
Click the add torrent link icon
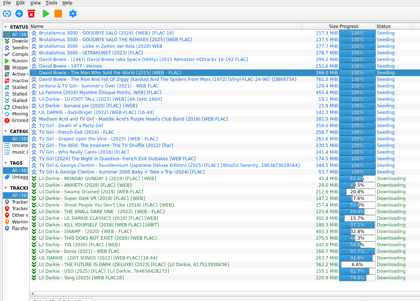point(7,14)
